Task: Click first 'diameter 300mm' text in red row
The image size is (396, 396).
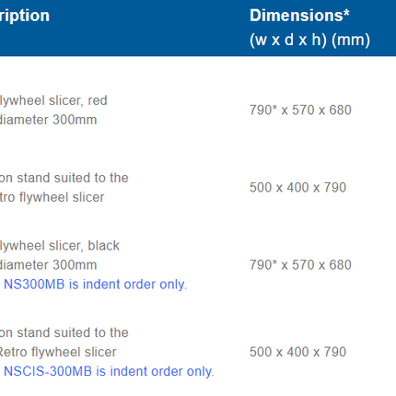Action: [x=48, y=120]
